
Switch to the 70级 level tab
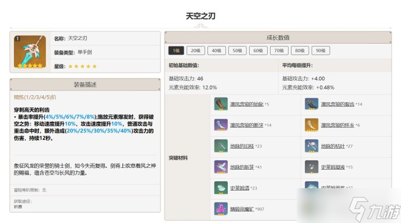point(279,51)
